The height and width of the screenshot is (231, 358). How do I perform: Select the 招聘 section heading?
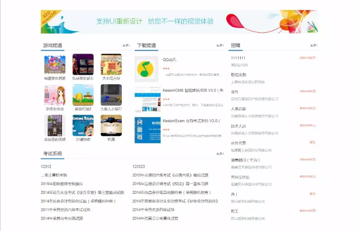[x=236, y=46]
